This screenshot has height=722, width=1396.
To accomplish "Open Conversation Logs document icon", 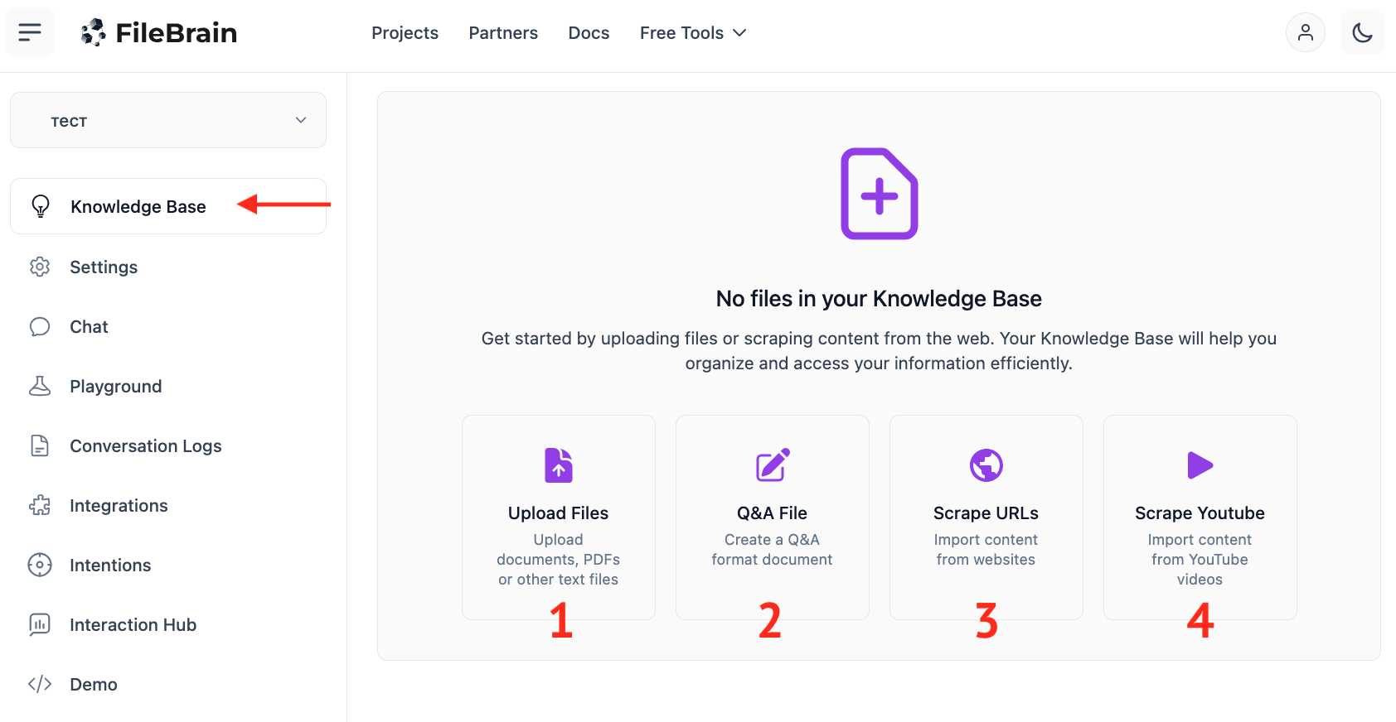I will tap(40, 446).
